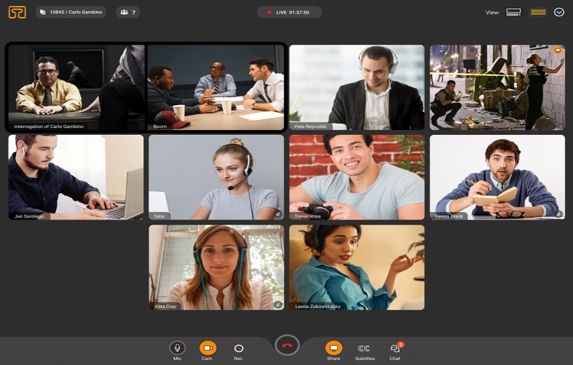Select the crime scene video tile
The height and width of the screenshot is (365, 573).
[497, 87]
